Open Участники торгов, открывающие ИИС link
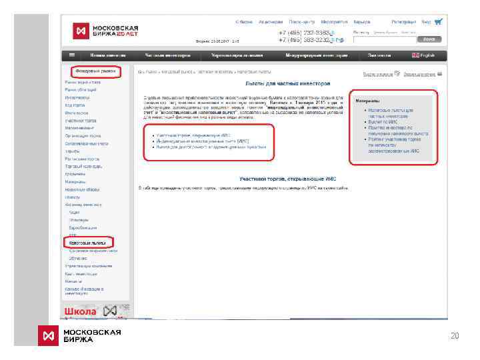This screenshot has height=360, width=480. click(x=193, y=135)
